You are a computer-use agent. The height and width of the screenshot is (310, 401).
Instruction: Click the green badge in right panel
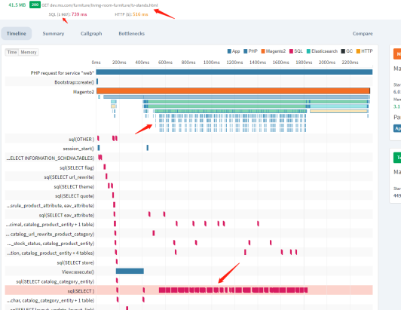click(x=397, y=158)
